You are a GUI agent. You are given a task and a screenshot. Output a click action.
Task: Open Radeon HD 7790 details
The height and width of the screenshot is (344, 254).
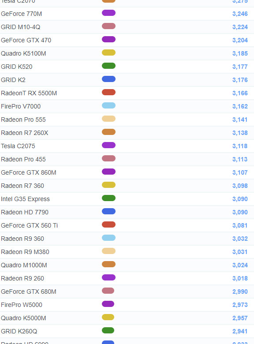tap(25, 212)
